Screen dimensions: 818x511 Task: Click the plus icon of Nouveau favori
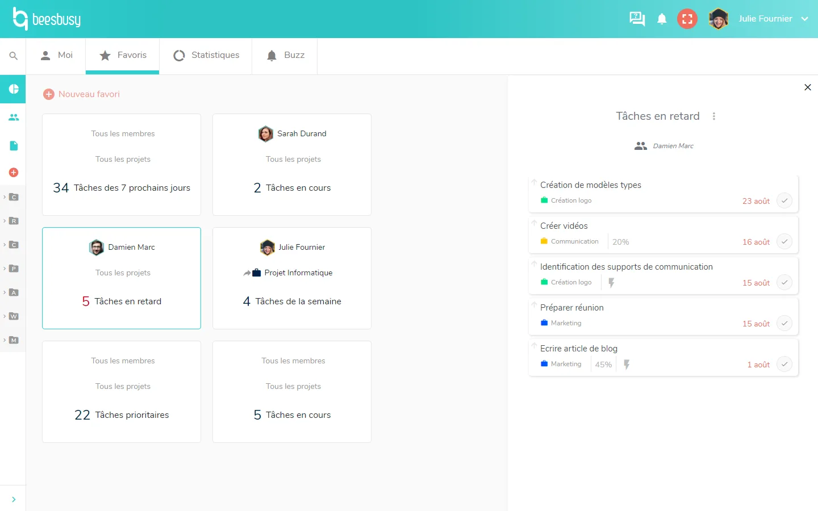coord(49,94)
